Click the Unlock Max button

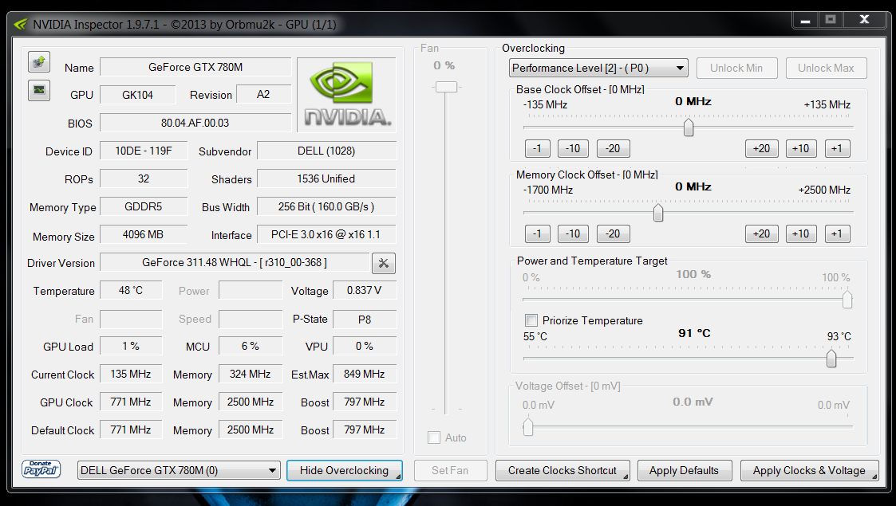pyautogui.click(x=827, y=68)
